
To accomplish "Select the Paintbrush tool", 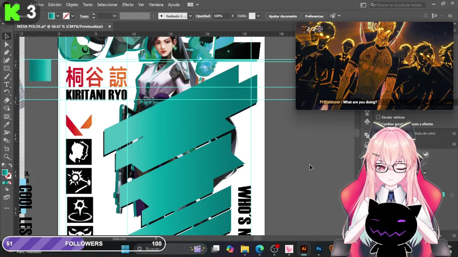I will coord(6,76).
